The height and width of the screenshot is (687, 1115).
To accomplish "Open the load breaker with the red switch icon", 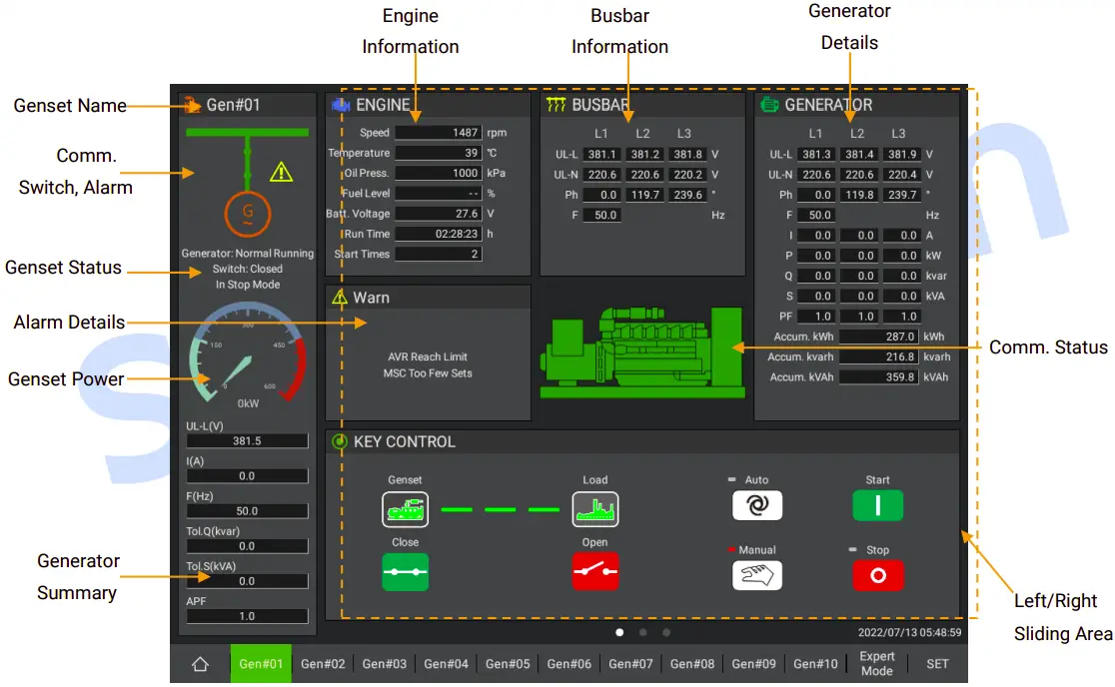I will tap(595, 571).
